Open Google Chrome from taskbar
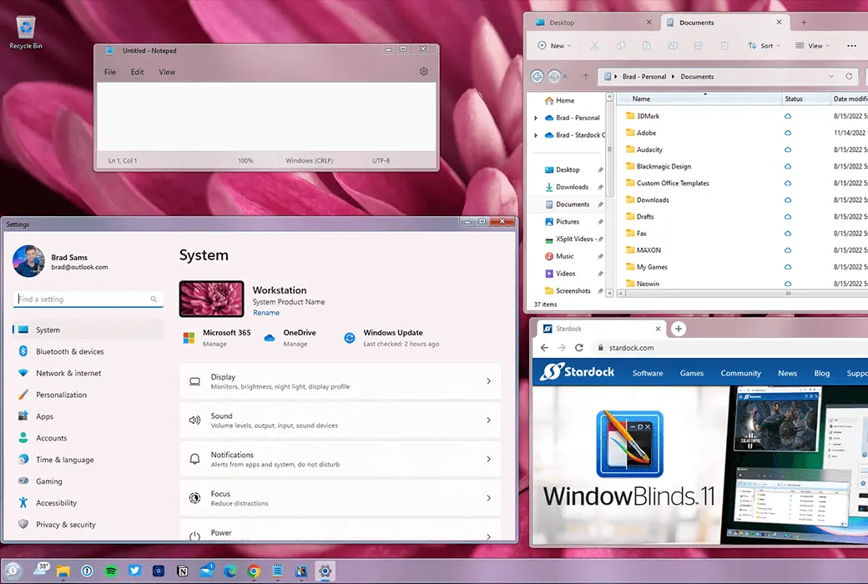Image resolution: width=868 pixels, height=584 pixels. pyautogui.click(x=254, y=571)
